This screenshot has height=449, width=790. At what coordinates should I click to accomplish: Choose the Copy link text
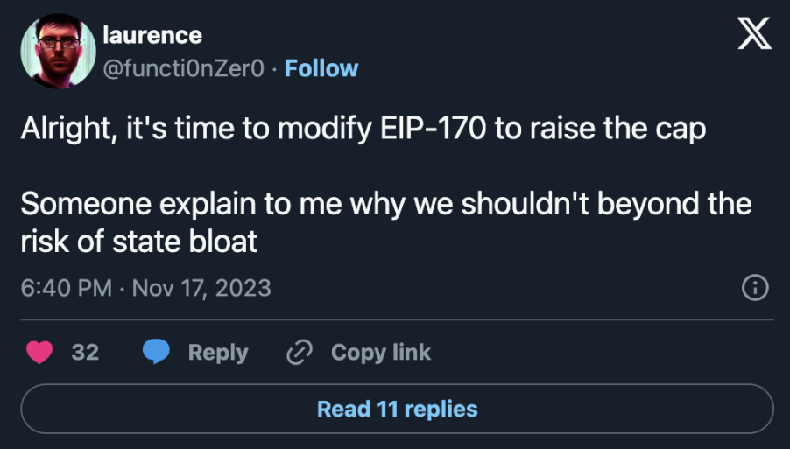(381, 352)
